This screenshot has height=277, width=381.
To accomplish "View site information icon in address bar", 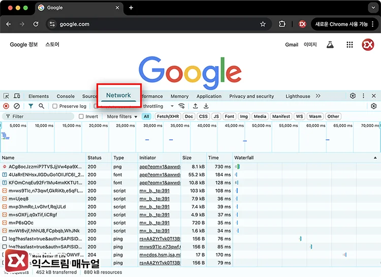I will click(52, 24).
